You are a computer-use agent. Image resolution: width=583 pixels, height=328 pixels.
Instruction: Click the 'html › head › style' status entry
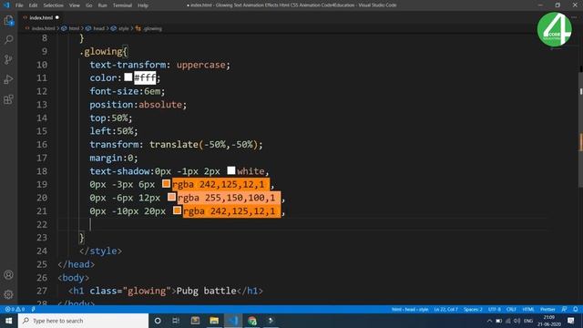(x=410, y=310)
